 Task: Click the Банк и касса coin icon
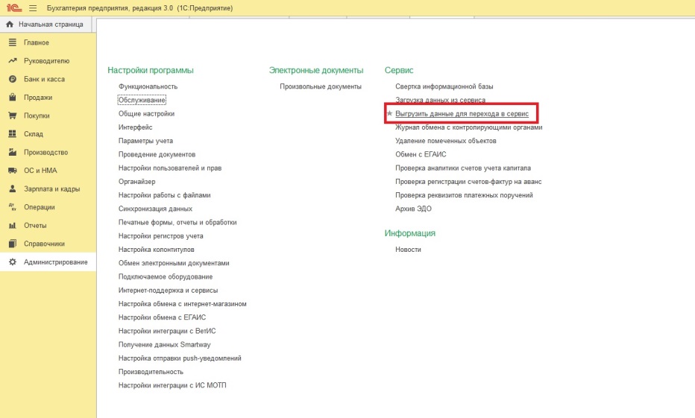pyautogui.click(x=13, y=79)
